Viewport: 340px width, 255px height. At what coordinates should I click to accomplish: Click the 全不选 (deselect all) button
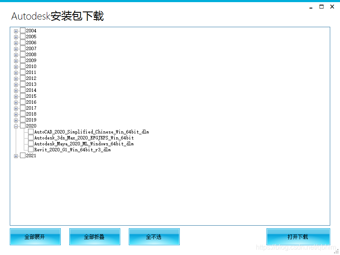[154, 237]
